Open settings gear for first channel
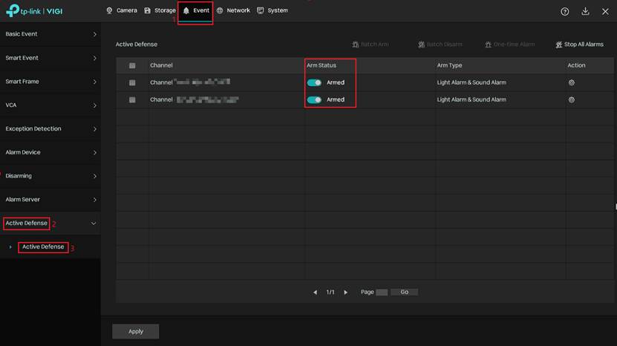 coord(572,82)
